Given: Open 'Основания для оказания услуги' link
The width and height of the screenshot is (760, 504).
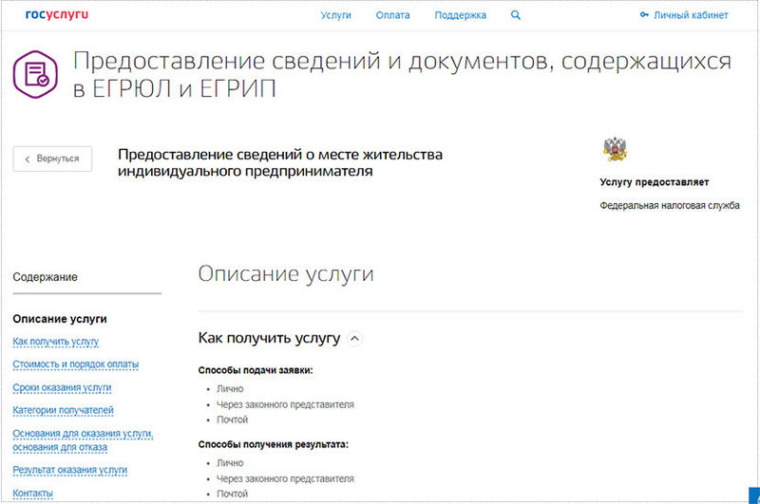Looking at the screenshot, I should [x=83, y=440].
